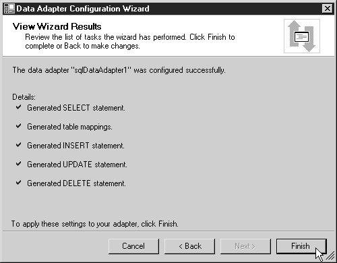Click the checkmark beside Generated UPDATE statement
This screenshot has width=337, height=263.
(19, 164)
